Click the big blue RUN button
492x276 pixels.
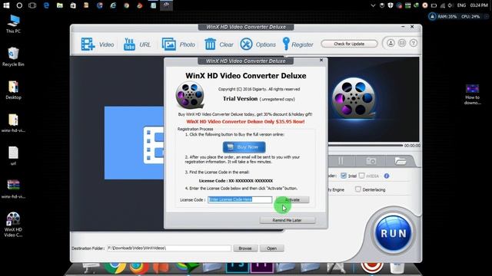(x=393, y=233)
